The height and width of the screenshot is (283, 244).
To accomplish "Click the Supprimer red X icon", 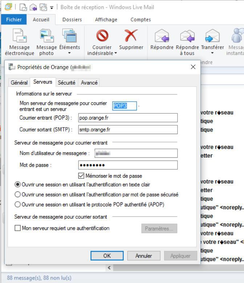I will tap(131, 35).
